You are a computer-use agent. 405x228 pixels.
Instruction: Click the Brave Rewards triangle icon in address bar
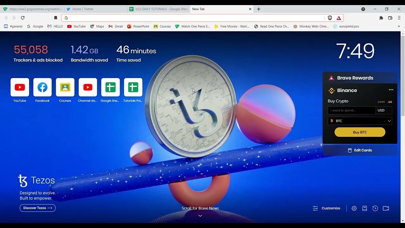point(339,18)
